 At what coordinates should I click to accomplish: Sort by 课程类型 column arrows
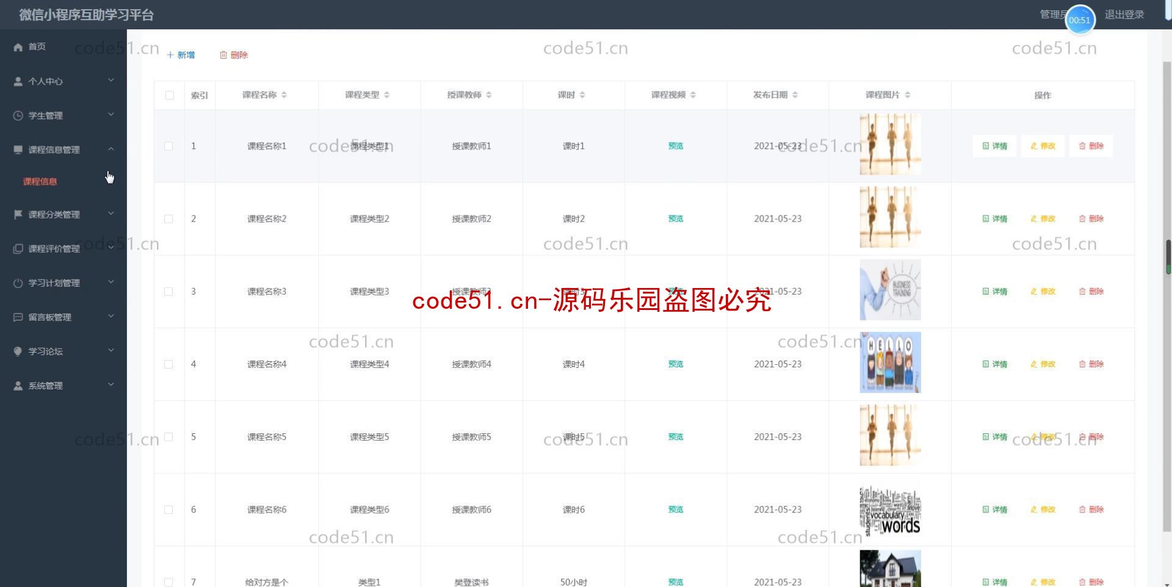[386, 95]
